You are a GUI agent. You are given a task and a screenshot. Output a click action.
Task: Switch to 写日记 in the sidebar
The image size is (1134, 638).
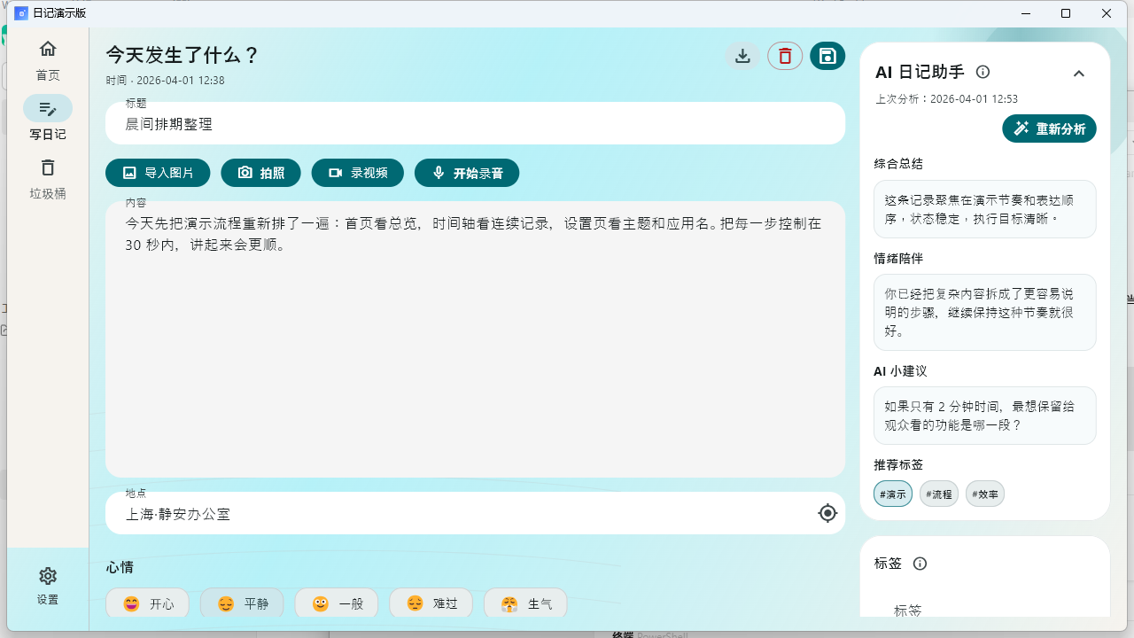pyautogui.click(x=48, y=118)
